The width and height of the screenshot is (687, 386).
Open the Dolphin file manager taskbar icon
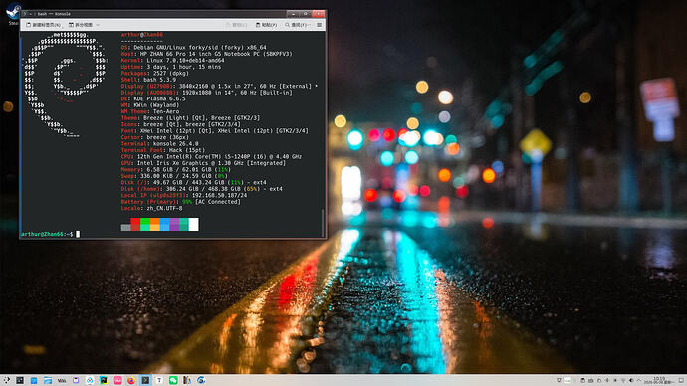coord(48,380)
